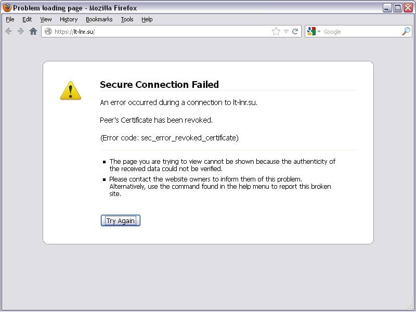The image size is (416, 312).
Task: Bookmark this page with the star icon
Action: coord(276,31)
